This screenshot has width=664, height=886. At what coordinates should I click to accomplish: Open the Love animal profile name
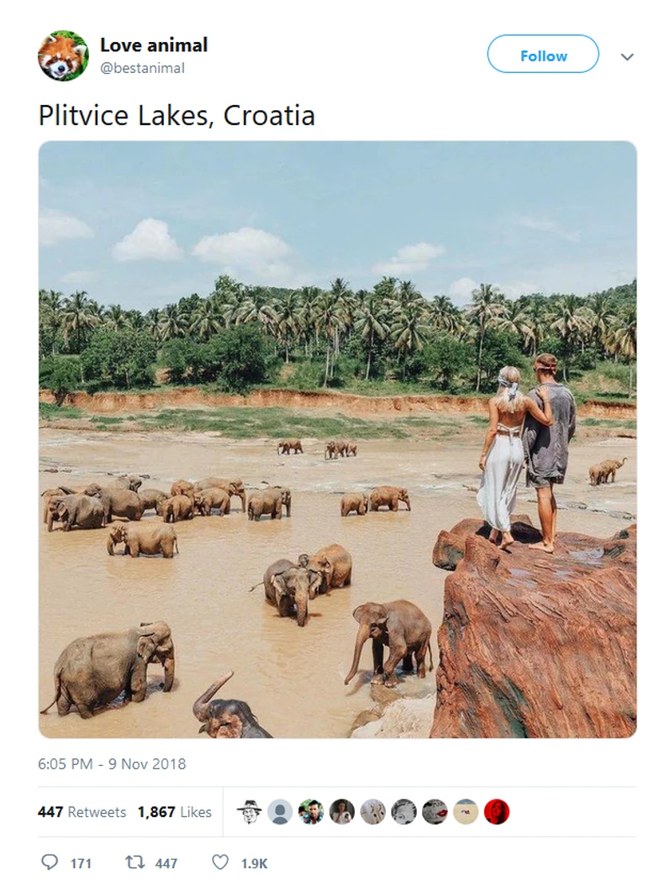(x=154, y=45)
